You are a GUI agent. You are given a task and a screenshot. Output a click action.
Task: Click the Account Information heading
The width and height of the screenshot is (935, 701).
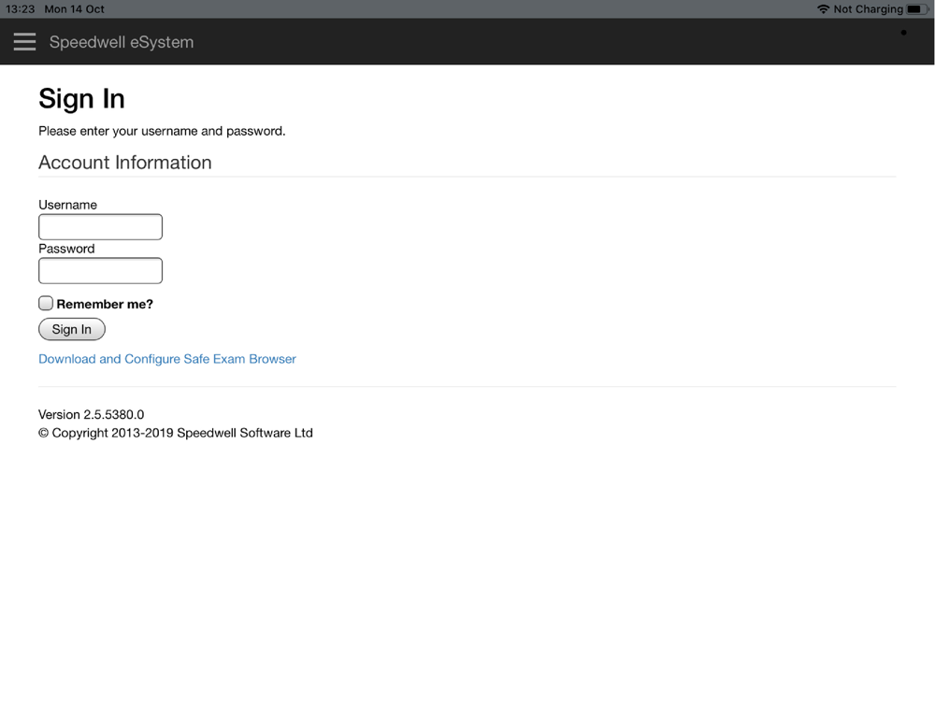coord(125,162)
